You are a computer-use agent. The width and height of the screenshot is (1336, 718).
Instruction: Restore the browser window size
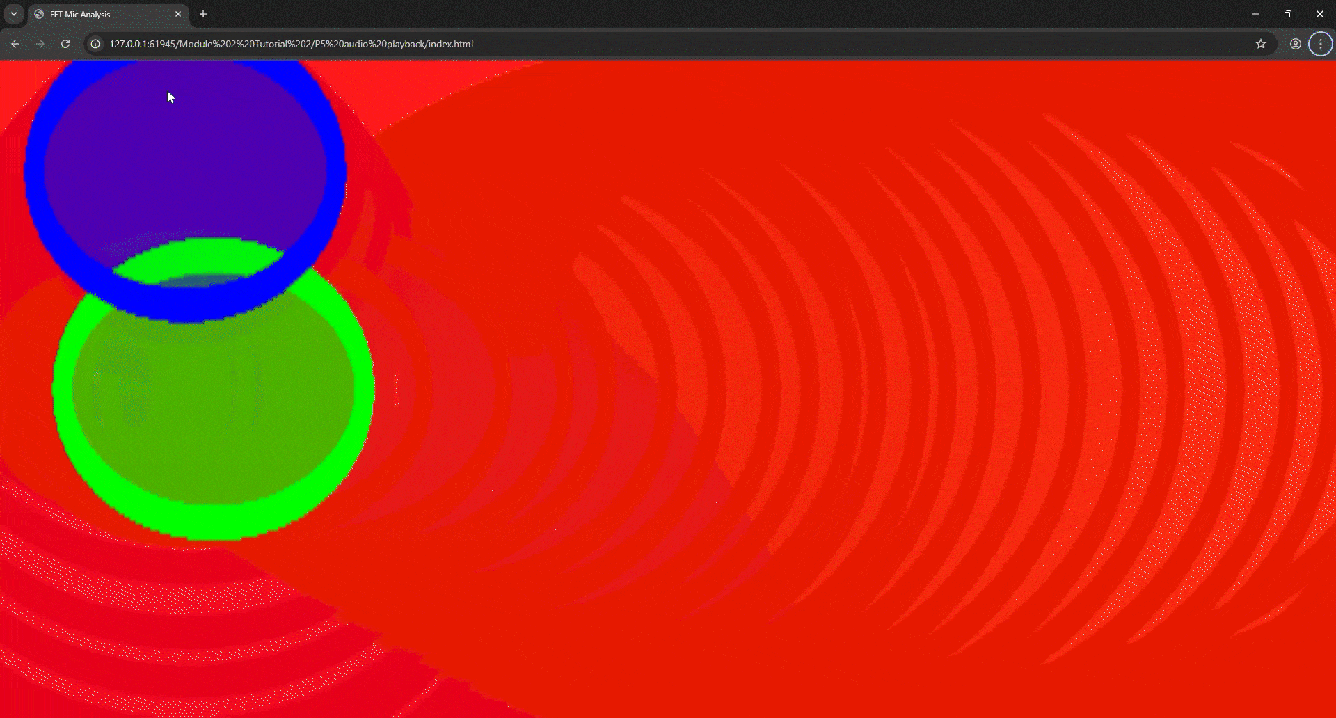(1288, 13)
